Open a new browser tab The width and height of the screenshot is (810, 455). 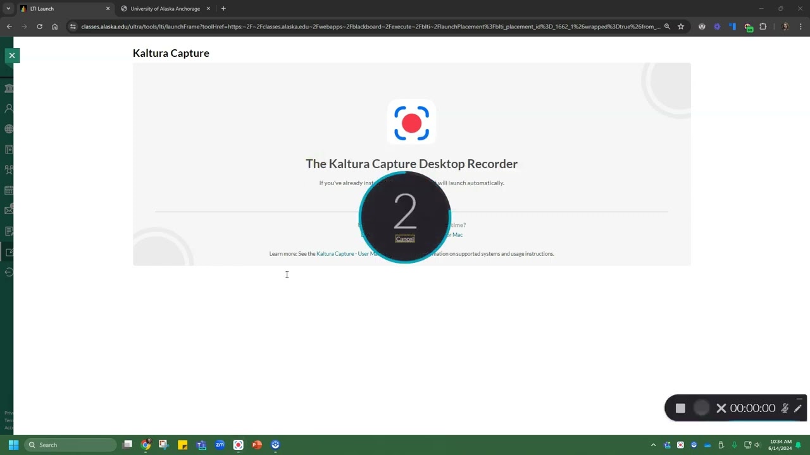point(223,9)
